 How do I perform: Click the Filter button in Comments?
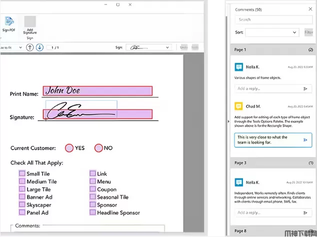pyautogui.click(x=308, y=32)
